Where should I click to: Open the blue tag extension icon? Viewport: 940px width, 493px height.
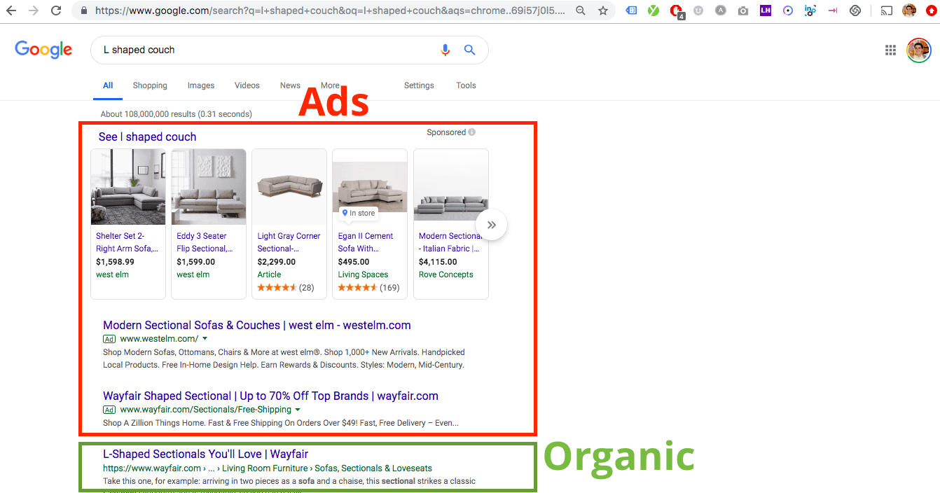pos(631,11)
